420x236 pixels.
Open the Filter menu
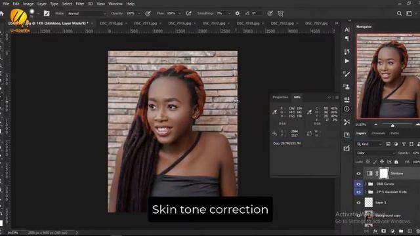(x=80, y=4)
